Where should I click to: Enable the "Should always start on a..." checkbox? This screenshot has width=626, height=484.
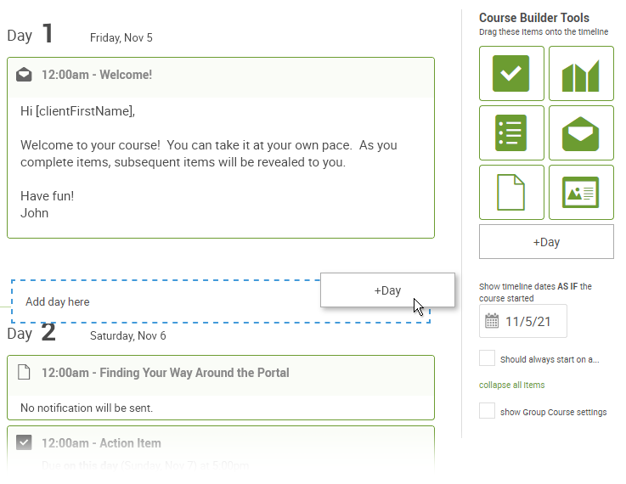pos(487,358)
